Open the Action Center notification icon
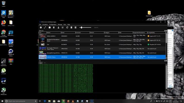Viewport: 184px width, 103px height. click(181, 101)
